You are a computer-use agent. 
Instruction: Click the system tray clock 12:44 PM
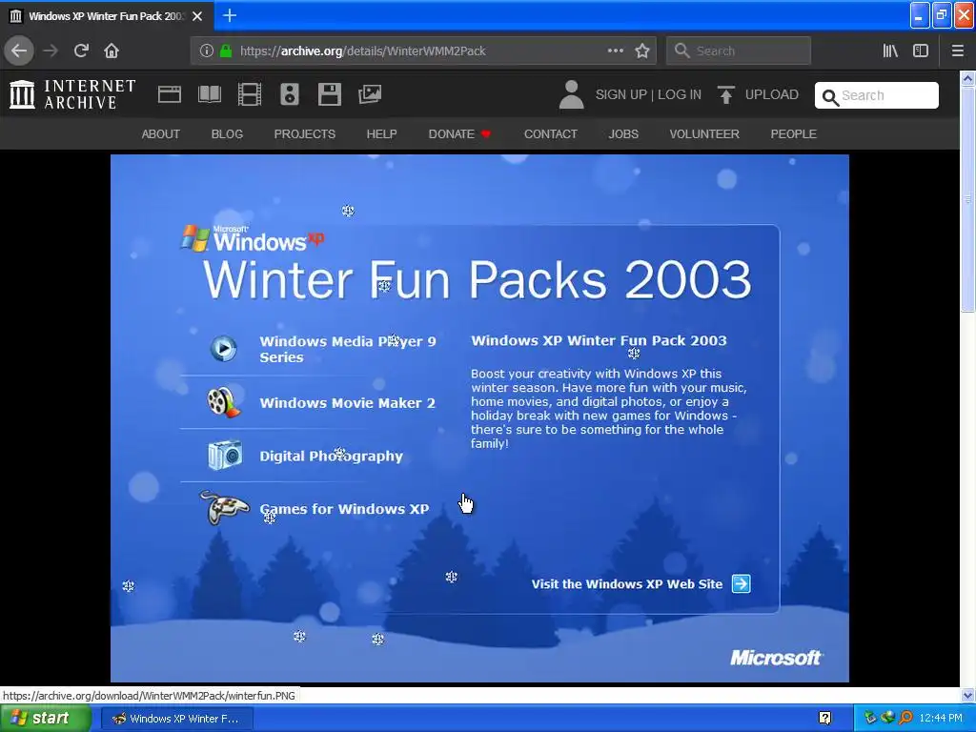click(941, 719)
